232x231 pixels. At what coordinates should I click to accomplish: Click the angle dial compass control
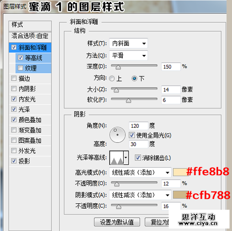(x=117, y=135)
